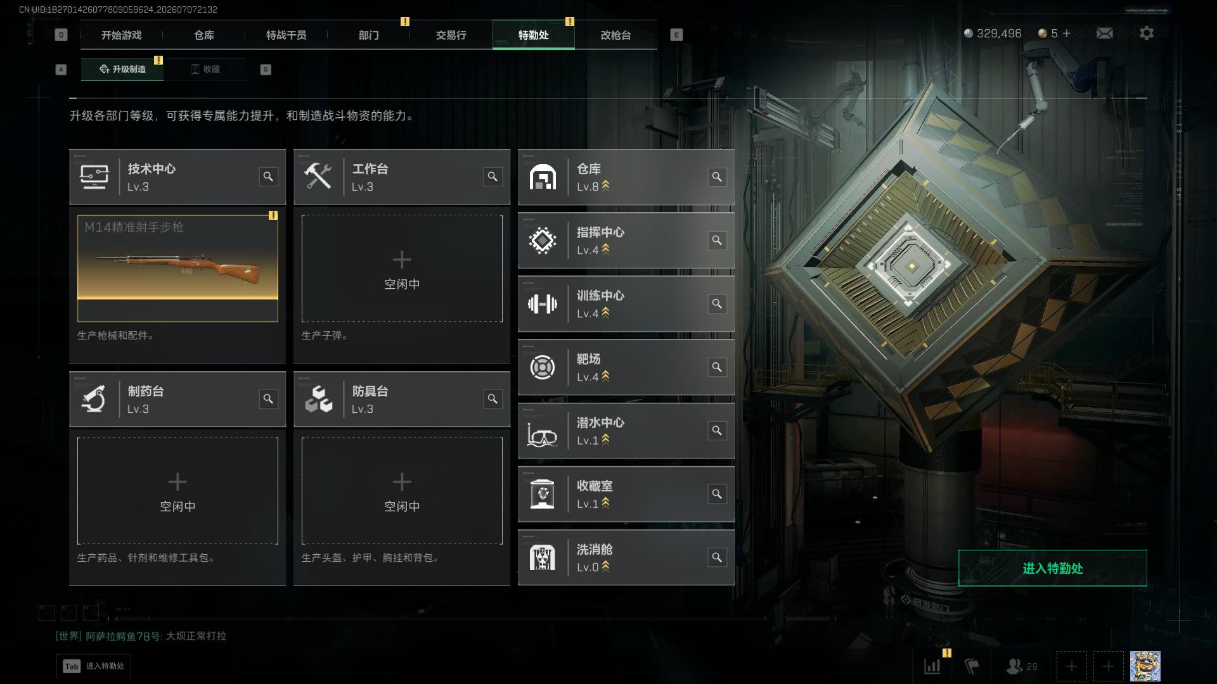Open the 收藏 sub-tab
Screen dimensions: 1217x684
coord(205,69)
